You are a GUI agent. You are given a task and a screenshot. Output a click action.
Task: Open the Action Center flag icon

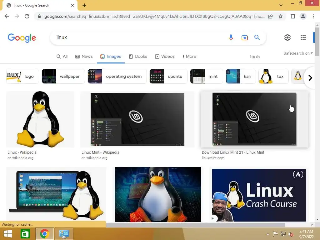click(x=275, y=234)
